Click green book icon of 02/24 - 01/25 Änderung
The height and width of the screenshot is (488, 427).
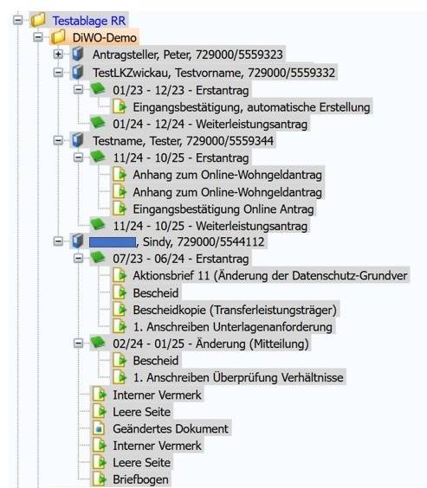pyautogui.click(x=98, y=343)
